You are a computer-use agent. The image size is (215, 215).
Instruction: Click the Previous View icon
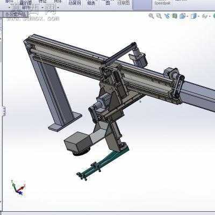point(167,16)
